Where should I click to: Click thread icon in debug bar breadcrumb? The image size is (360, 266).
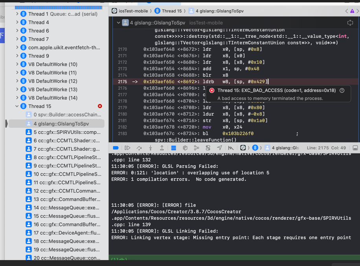click(x=255, y=148)
